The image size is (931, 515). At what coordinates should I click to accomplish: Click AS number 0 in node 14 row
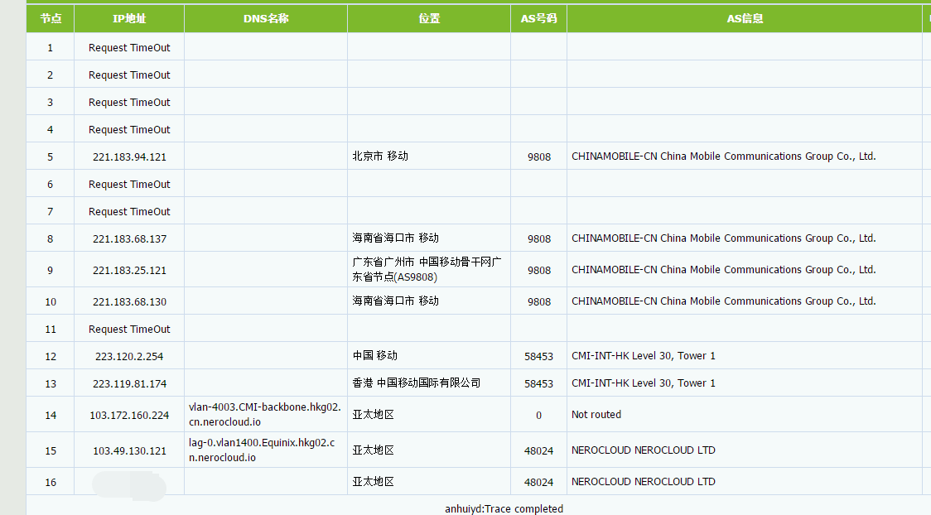click(x=538, y=415)
